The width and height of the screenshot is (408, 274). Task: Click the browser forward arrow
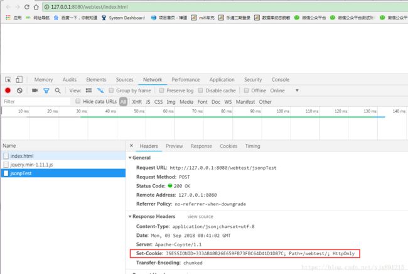(17, 7)
